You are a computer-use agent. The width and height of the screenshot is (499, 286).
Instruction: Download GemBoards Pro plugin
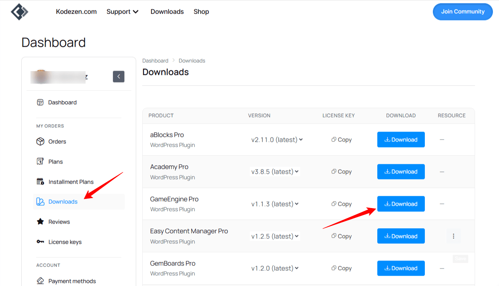pyautogui.click(x=401, y=268)
